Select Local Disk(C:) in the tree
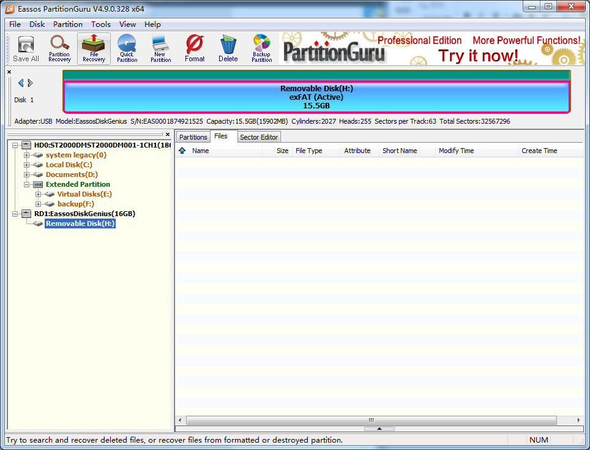 [69, 165]
